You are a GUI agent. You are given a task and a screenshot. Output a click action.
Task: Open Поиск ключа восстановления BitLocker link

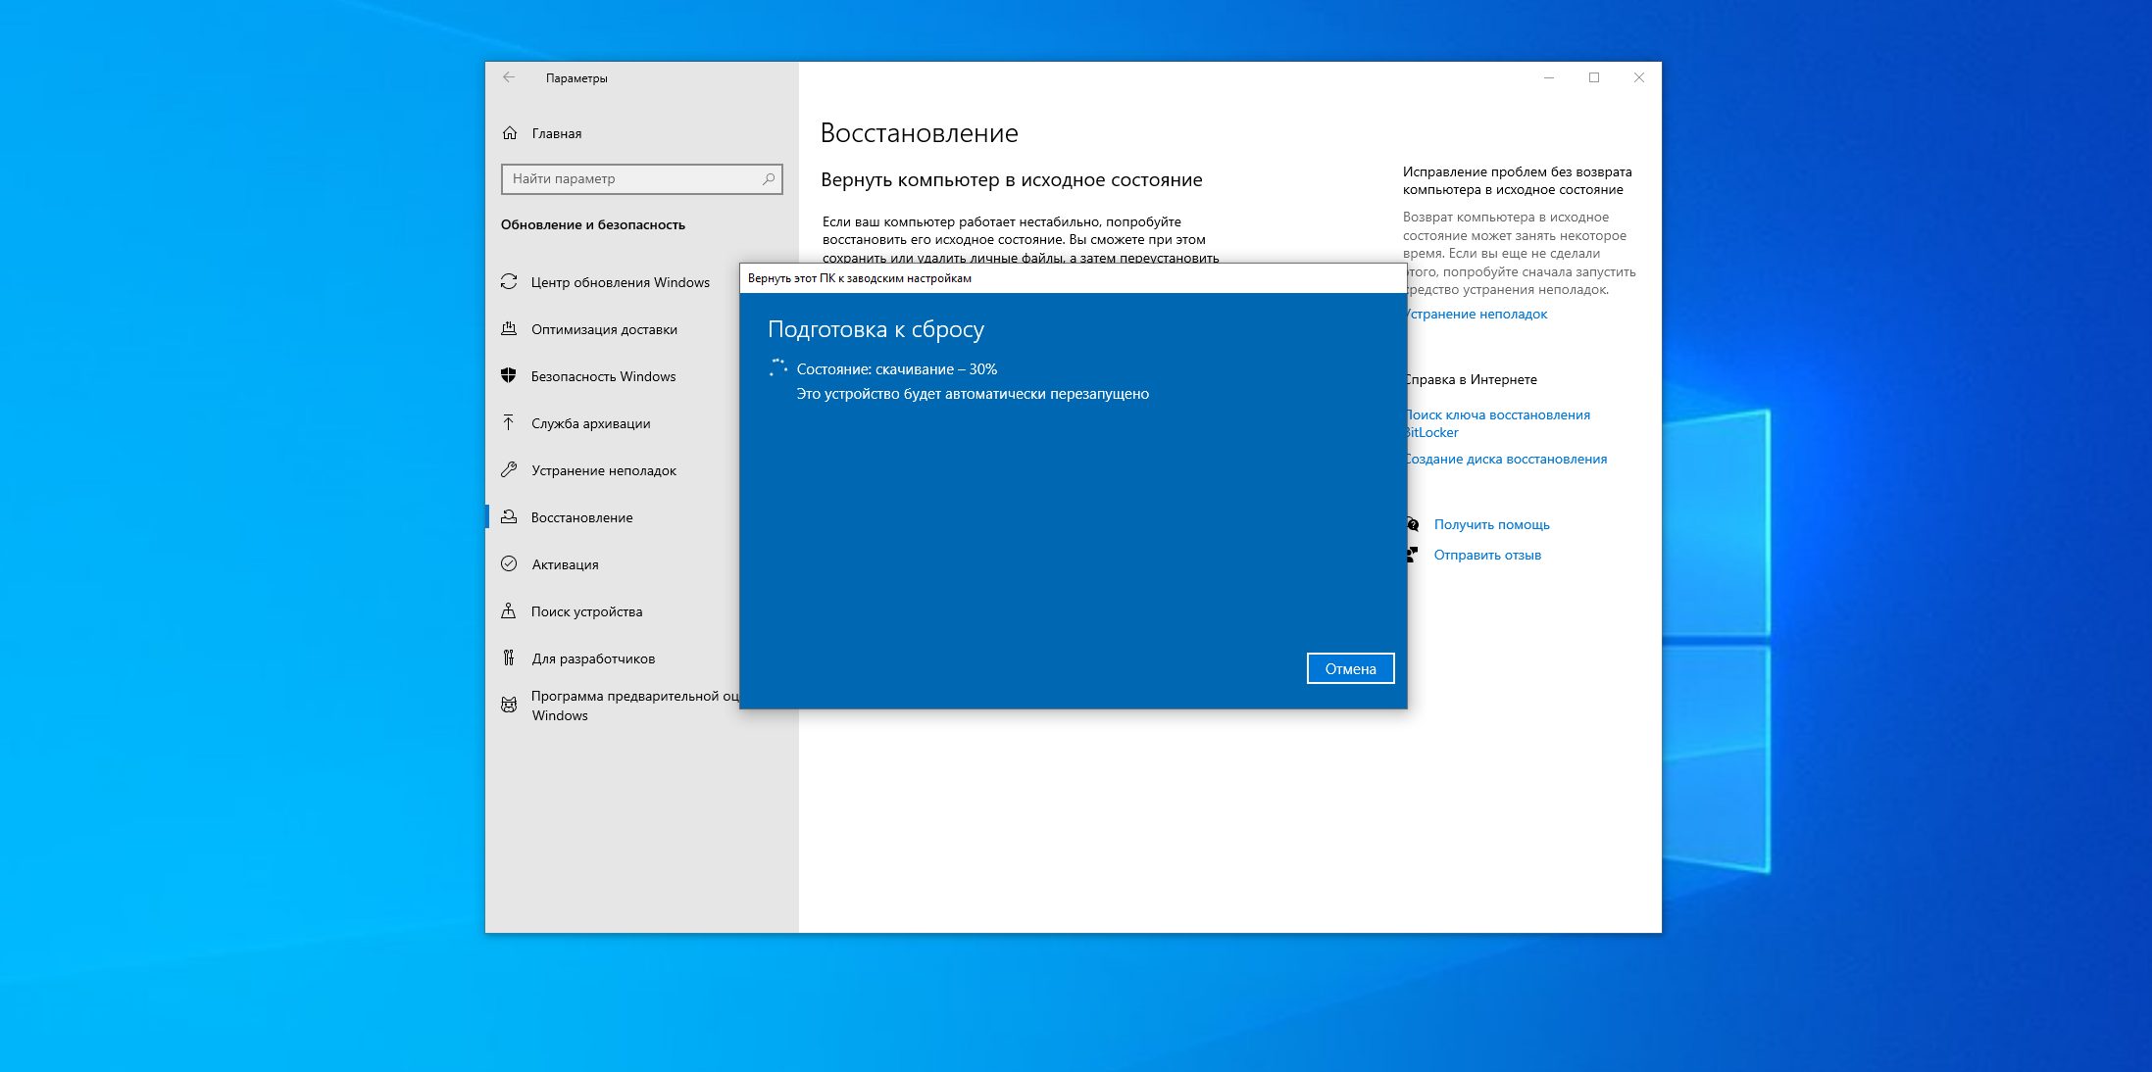tap(1495, 414)
